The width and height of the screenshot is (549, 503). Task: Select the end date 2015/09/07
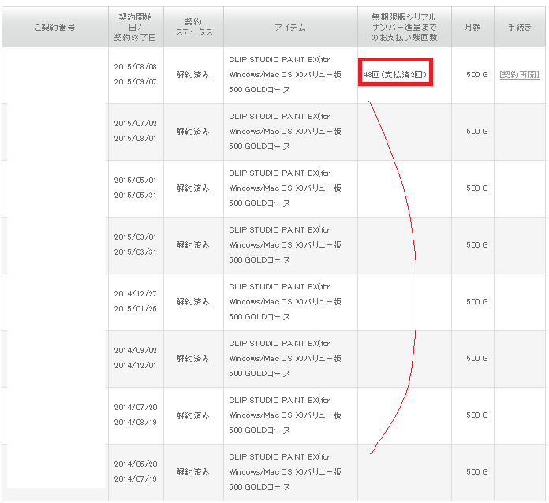pyautogui.click(x=136, y=81)
